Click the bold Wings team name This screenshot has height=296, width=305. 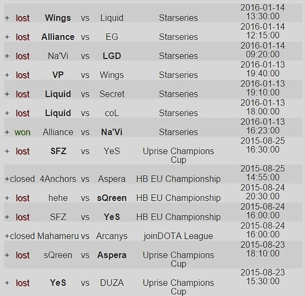[58, 18]
